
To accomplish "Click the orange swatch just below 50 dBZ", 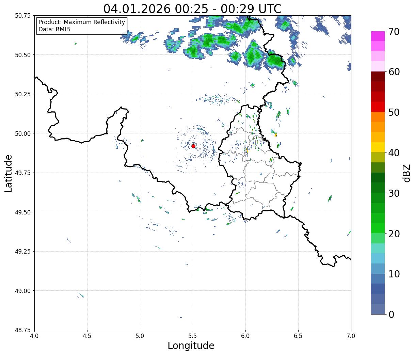I will click(x=378, y=117).
